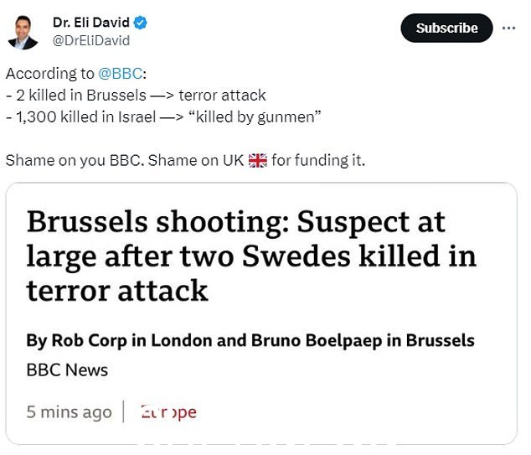Open Dr. Eli David's profile avatar
Viewport: 531px width, 455px height.
click(x=23, y=33)
